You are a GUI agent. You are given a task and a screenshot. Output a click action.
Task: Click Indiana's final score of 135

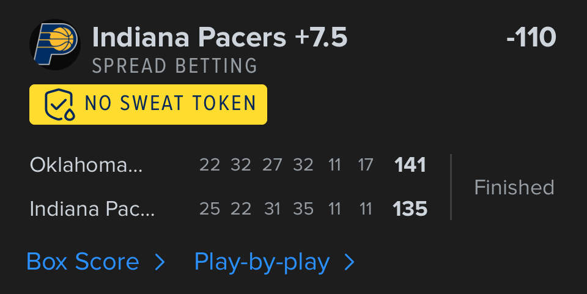(x=410, y=209)
